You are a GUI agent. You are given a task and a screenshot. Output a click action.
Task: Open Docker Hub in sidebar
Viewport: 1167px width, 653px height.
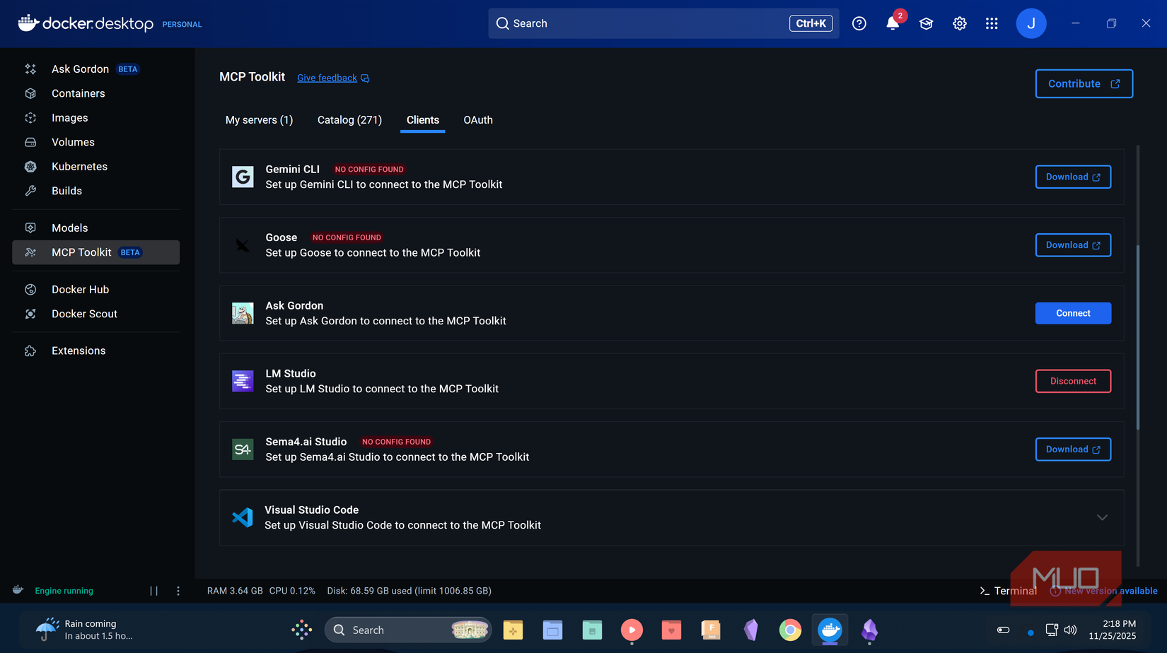pyautogui.click(x=95, y=290)
